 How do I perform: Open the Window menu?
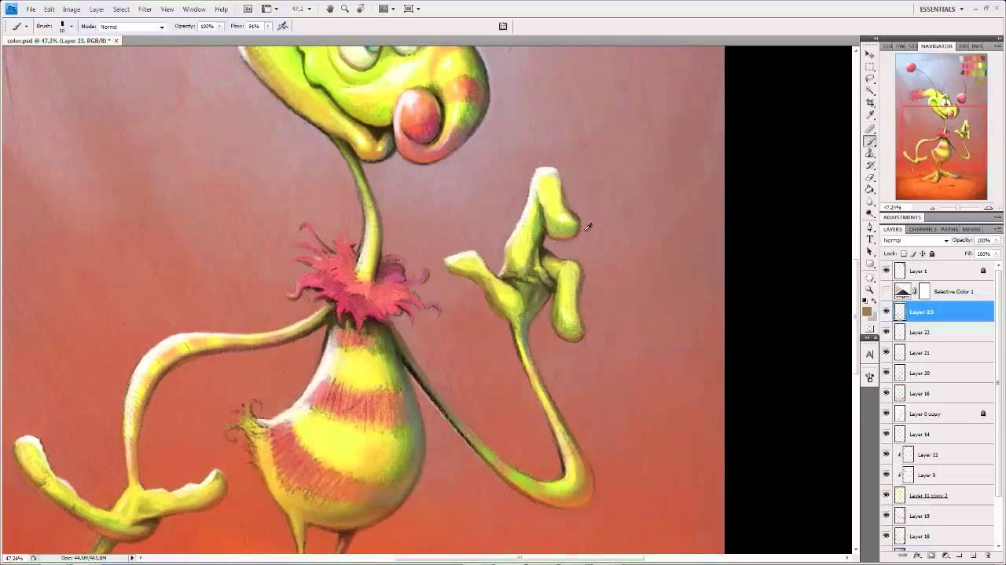click(x=194, y=9)
